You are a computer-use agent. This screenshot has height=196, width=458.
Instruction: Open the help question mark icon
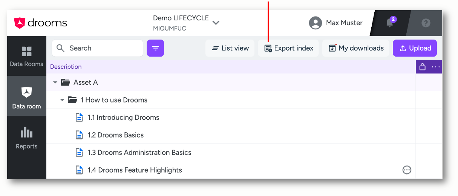coord(426,23)
